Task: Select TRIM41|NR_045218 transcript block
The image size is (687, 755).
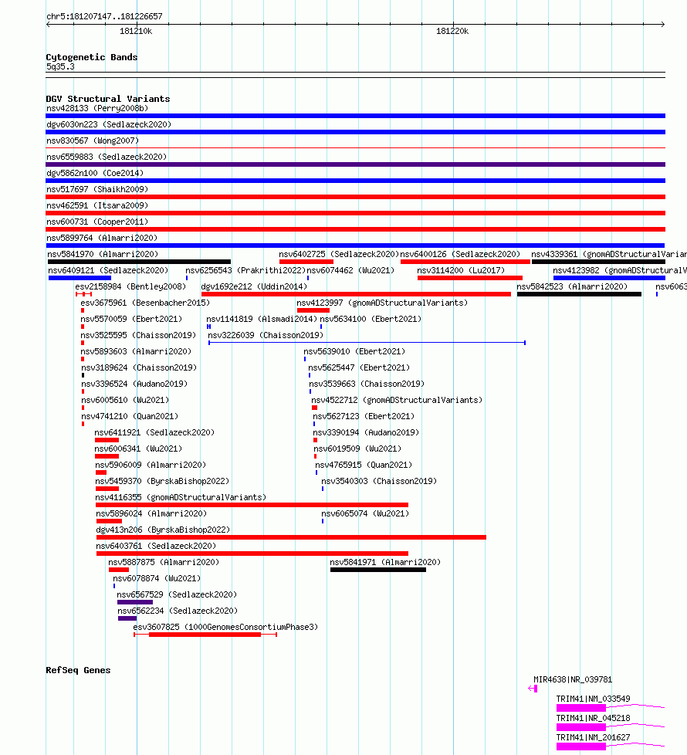Action: click(581, 727)
